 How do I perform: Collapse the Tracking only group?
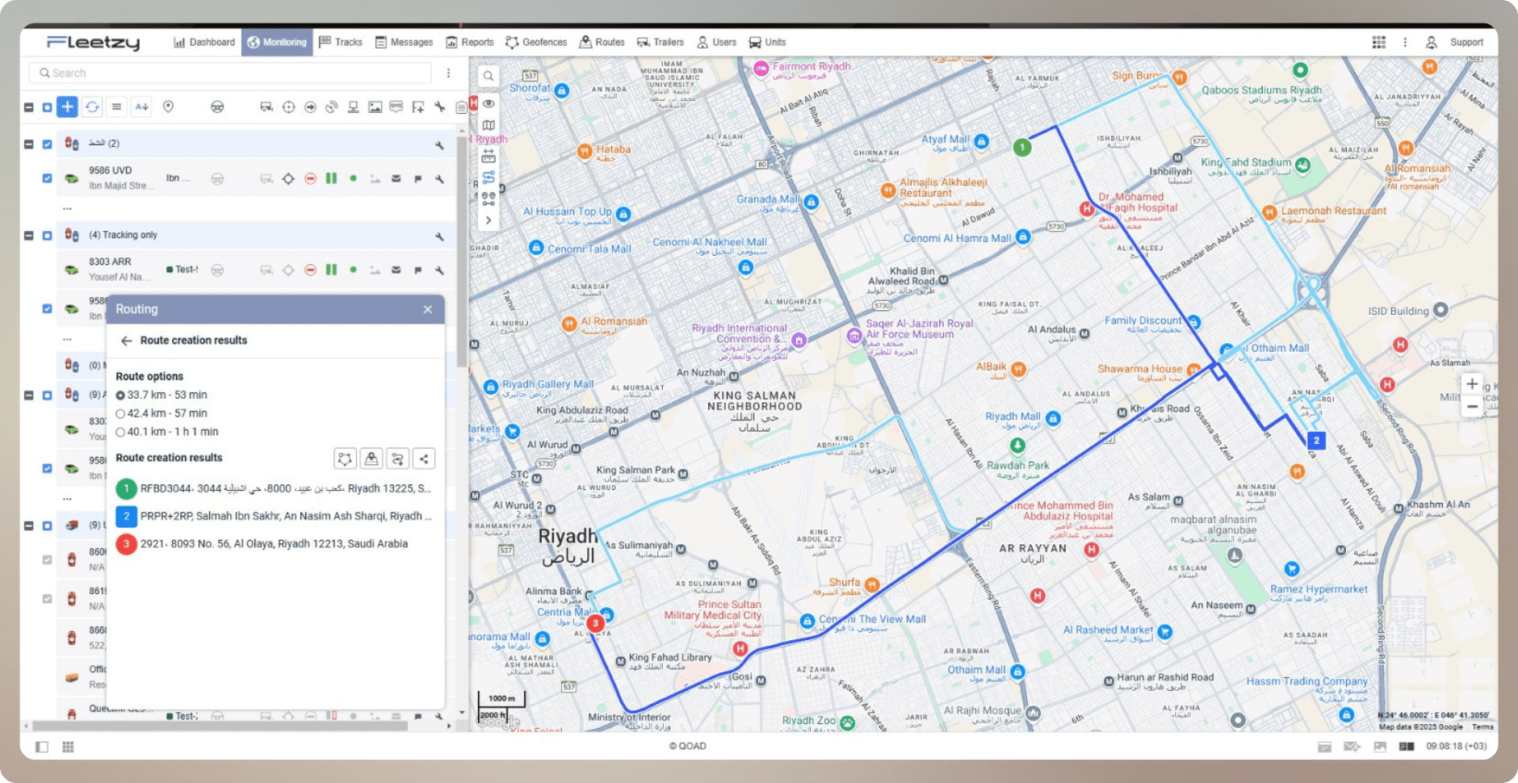[x=29, y=236]
